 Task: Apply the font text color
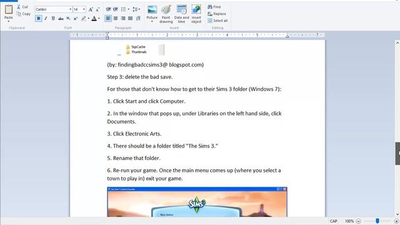coord(94,18)
